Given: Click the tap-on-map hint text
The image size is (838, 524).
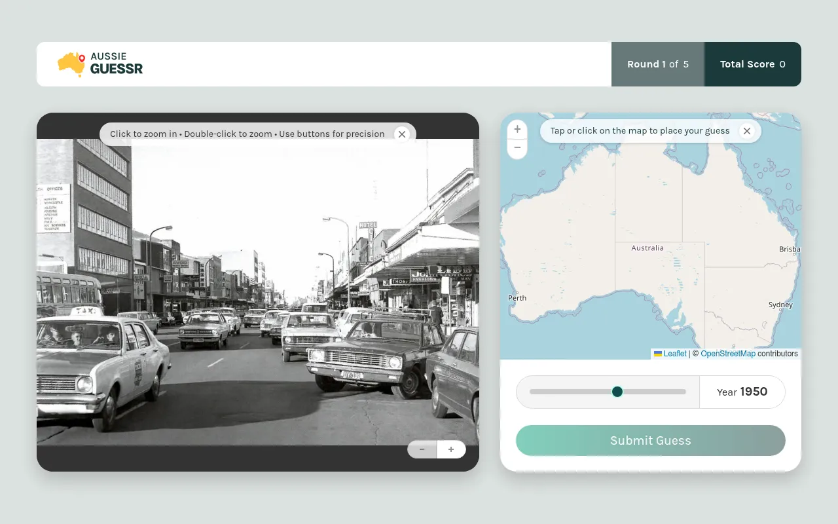Looking at the screenshot, I should 640,131.
